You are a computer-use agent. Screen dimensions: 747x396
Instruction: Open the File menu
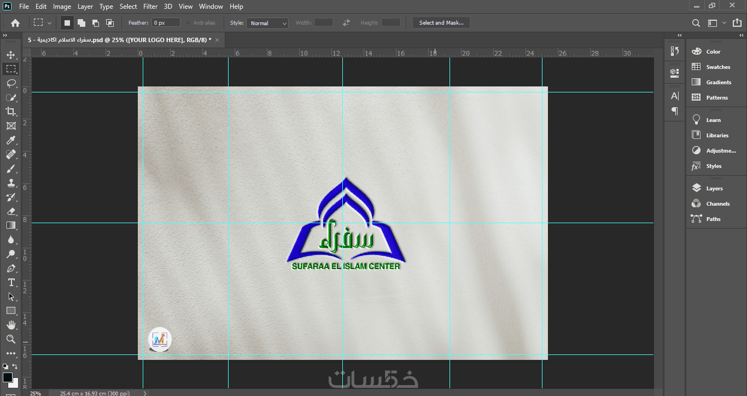(x=24, y=7)
